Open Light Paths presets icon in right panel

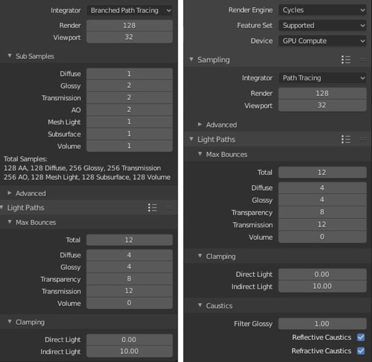tap(346, 139)
